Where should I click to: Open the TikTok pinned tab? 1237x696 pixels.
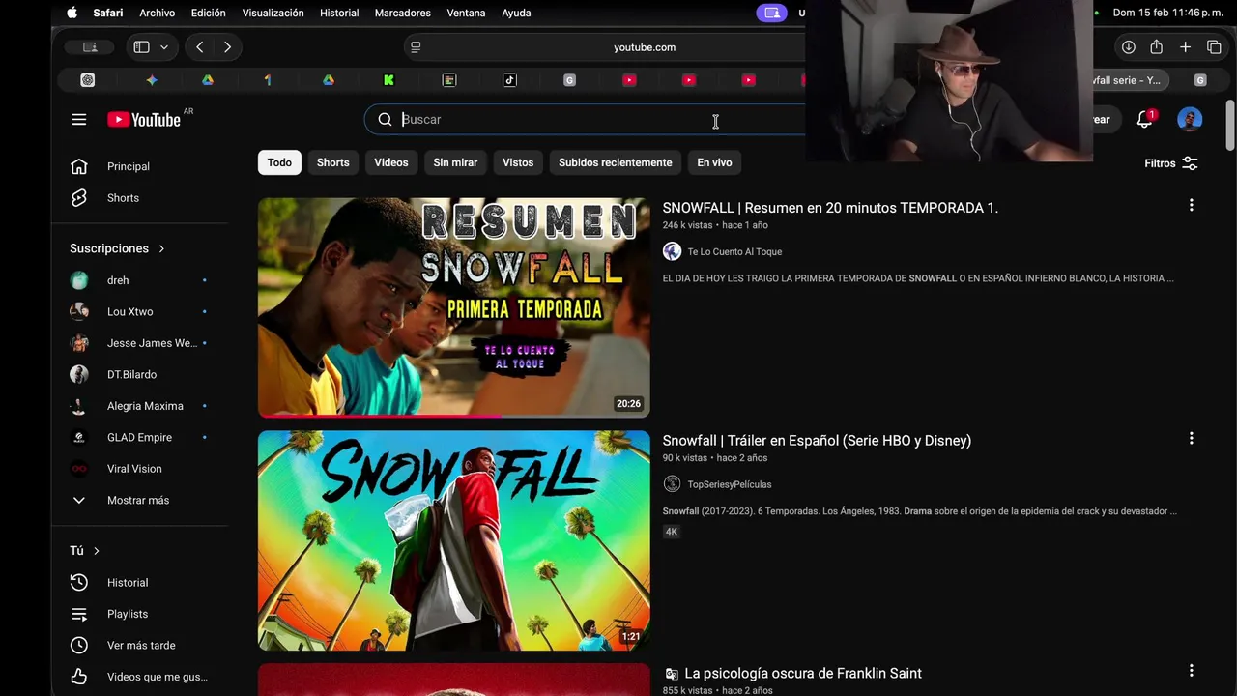509,80
